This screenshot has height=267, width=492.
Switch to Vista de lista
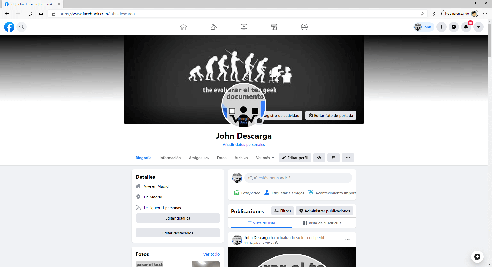tap(262, 223)
